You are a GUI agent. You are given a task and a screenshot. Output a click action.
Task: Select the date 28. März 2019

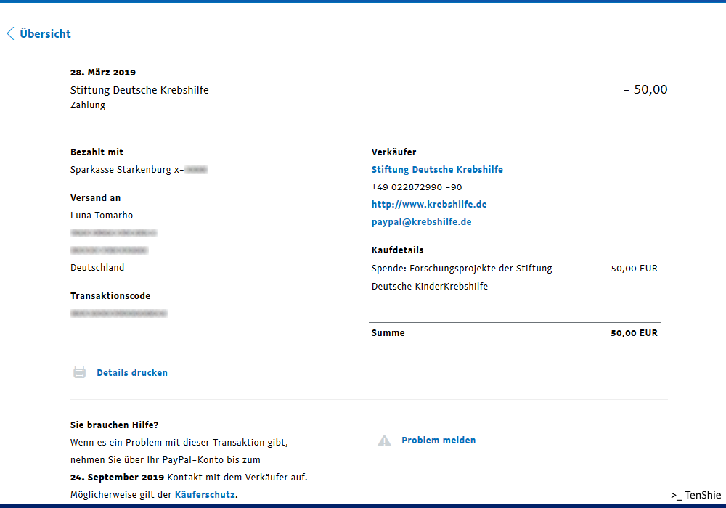pos(103,72)
